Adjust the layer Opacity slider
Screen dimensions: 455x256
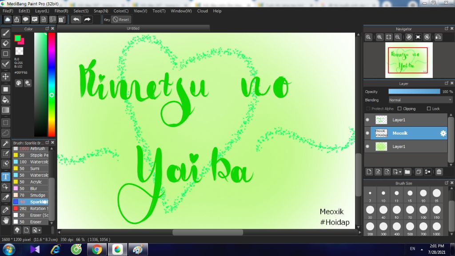tap(414, 92)
